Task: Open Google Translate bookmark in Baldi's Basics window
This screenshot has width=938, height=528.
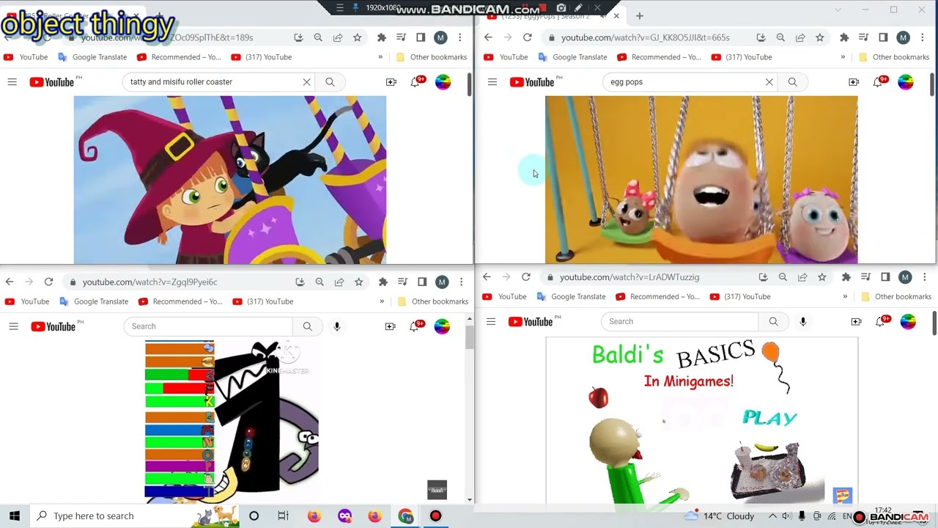Action: [x=571, y=297]
